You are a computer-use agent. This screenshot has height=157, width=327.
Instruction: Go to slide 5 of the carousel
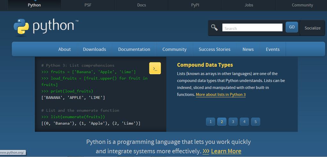coord(256,122)
